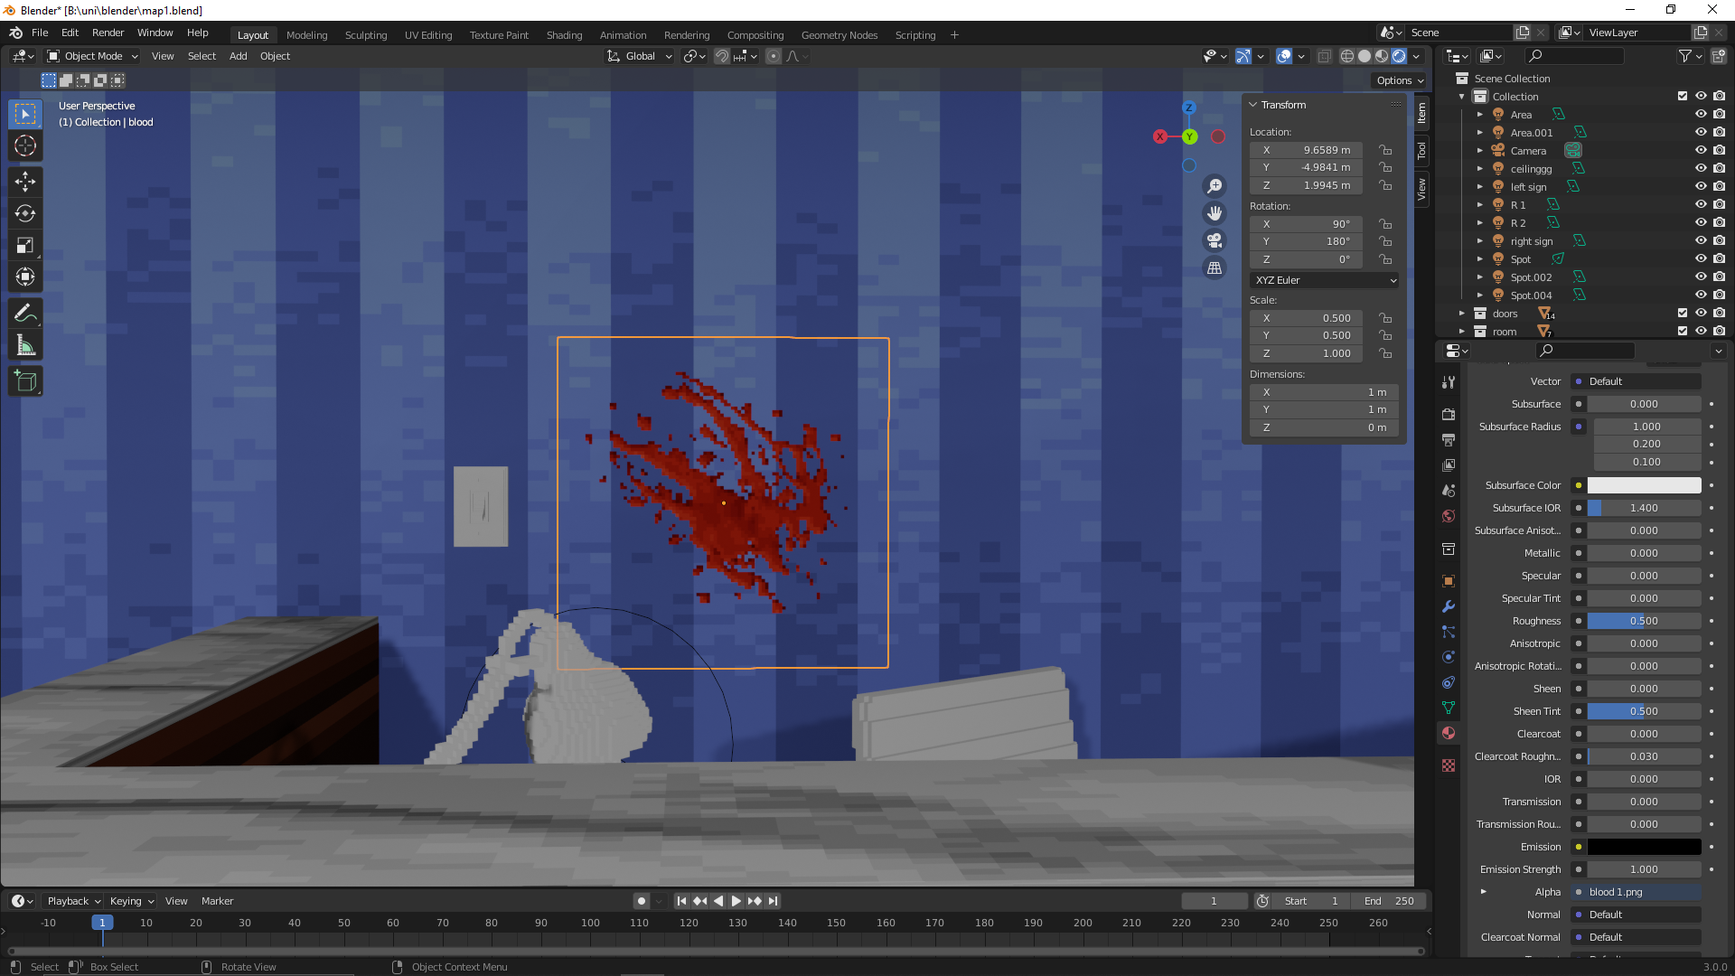
Task: Toggle X-ray display in header
Action: [1324, 56]
